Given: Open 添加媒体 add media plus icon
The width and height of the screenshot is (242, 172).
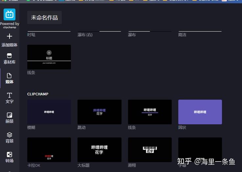Looking at the screenshot, I should tap(10, 36).
